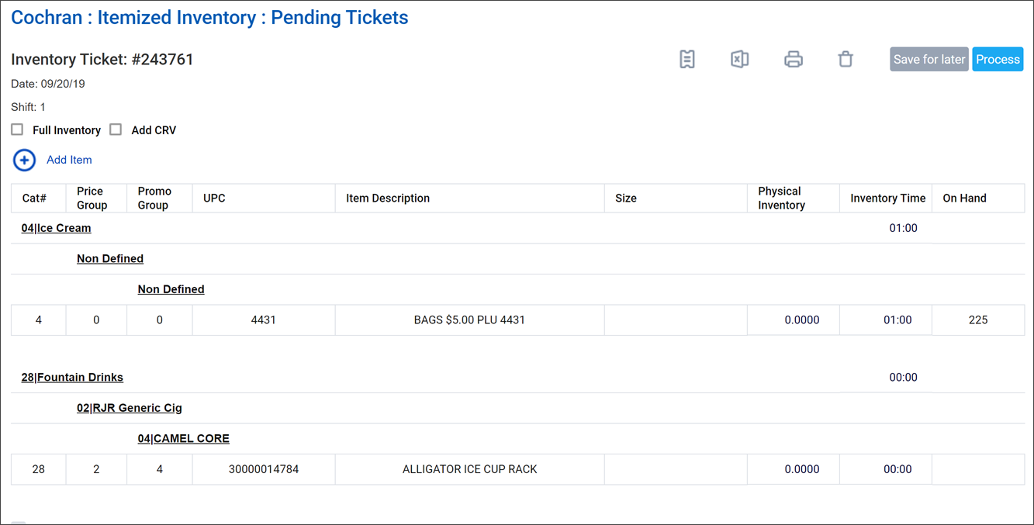
Task: Toggle the 04|CAMEL CORE promo group
Action: pos(183,438)
